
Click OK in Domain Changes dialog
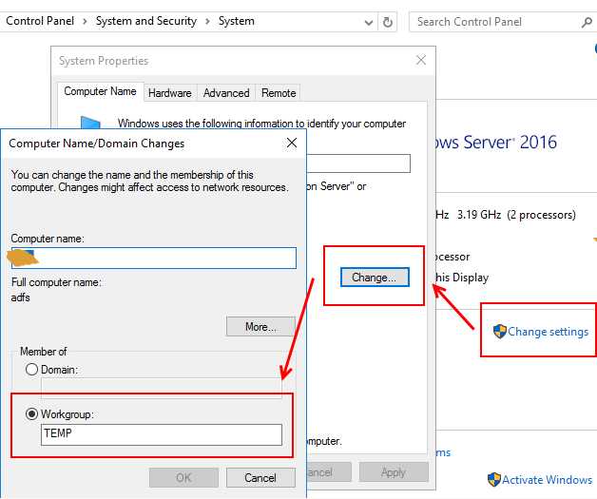click(183, 478)
